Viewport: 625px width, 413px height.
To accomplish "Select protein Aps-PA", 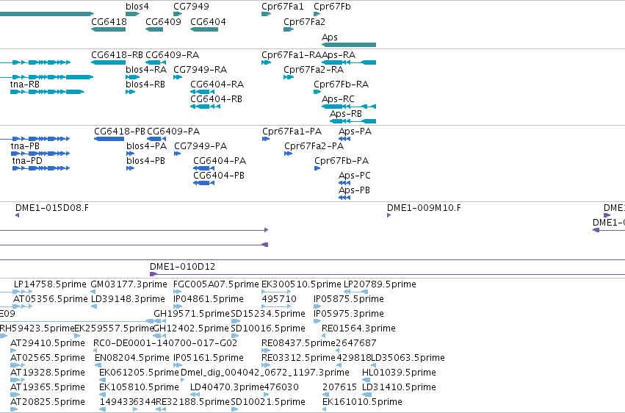I will 355,131.
